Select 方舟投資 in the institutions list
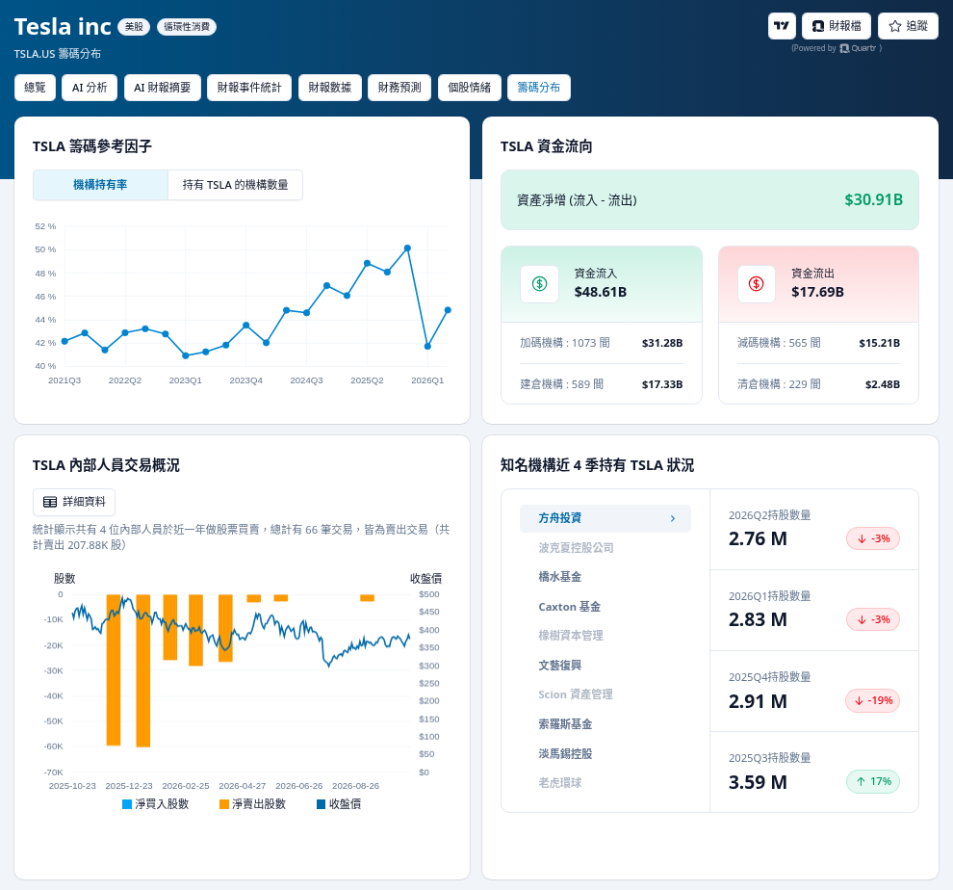 click(x=605, y=518)
